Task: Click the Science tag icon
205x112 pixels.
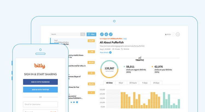Action: pos(122,49)
